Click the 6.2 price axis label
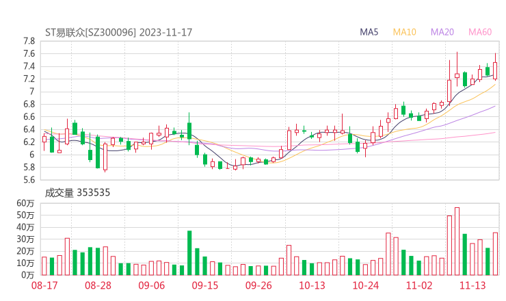The width and height of the screenshot is (506, 301). (29, 142)
